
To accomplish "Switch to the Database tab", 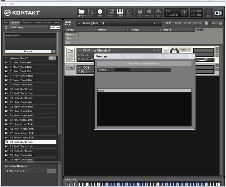I will [x=26, y=22].
